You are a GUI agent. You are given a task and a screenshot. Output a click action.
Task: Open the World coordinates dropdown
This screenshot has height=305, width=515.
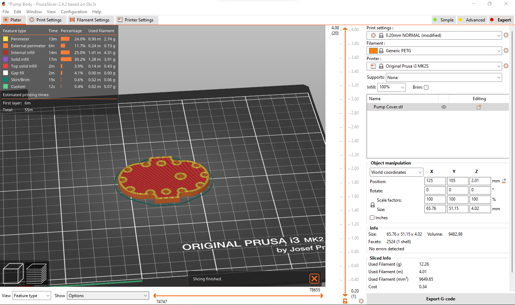click(396, 172)
